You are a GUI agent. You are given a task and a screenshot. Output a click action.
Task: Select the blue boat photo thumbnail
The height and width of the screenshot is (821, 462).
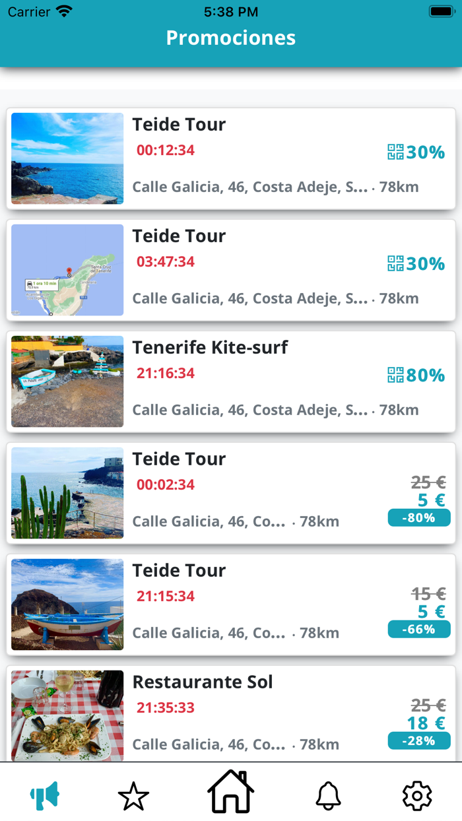(67, 605)
